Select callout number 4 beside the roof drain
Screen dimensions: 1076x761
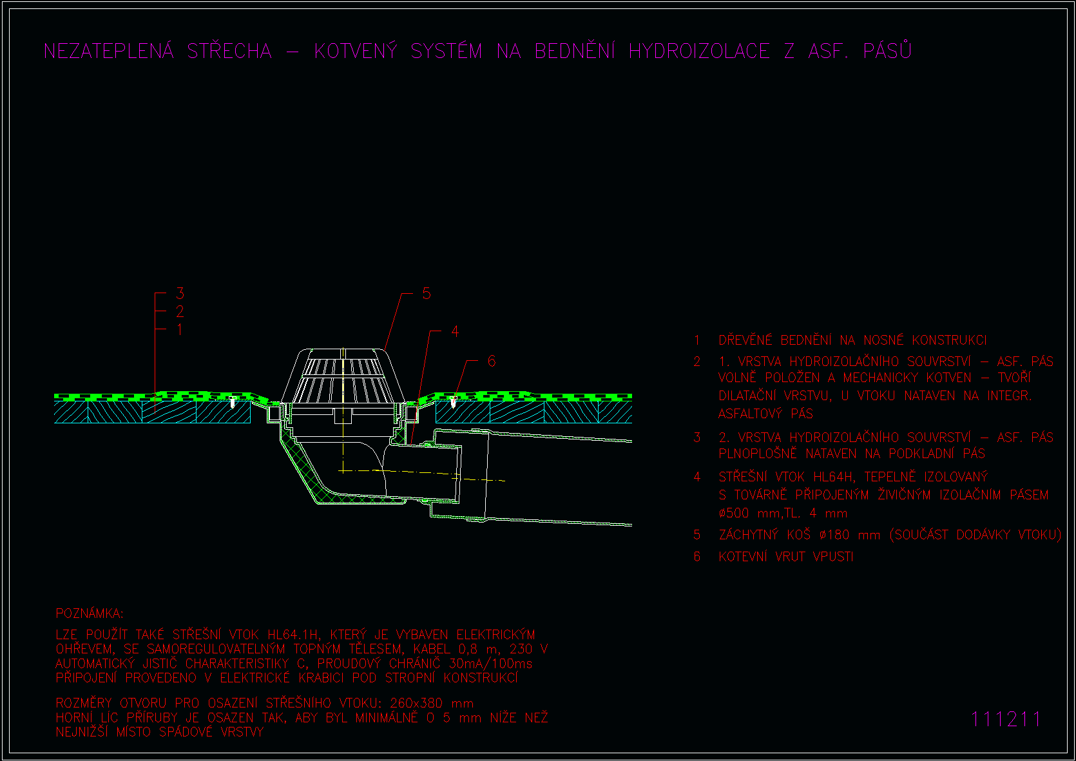(x=455, y=331)
